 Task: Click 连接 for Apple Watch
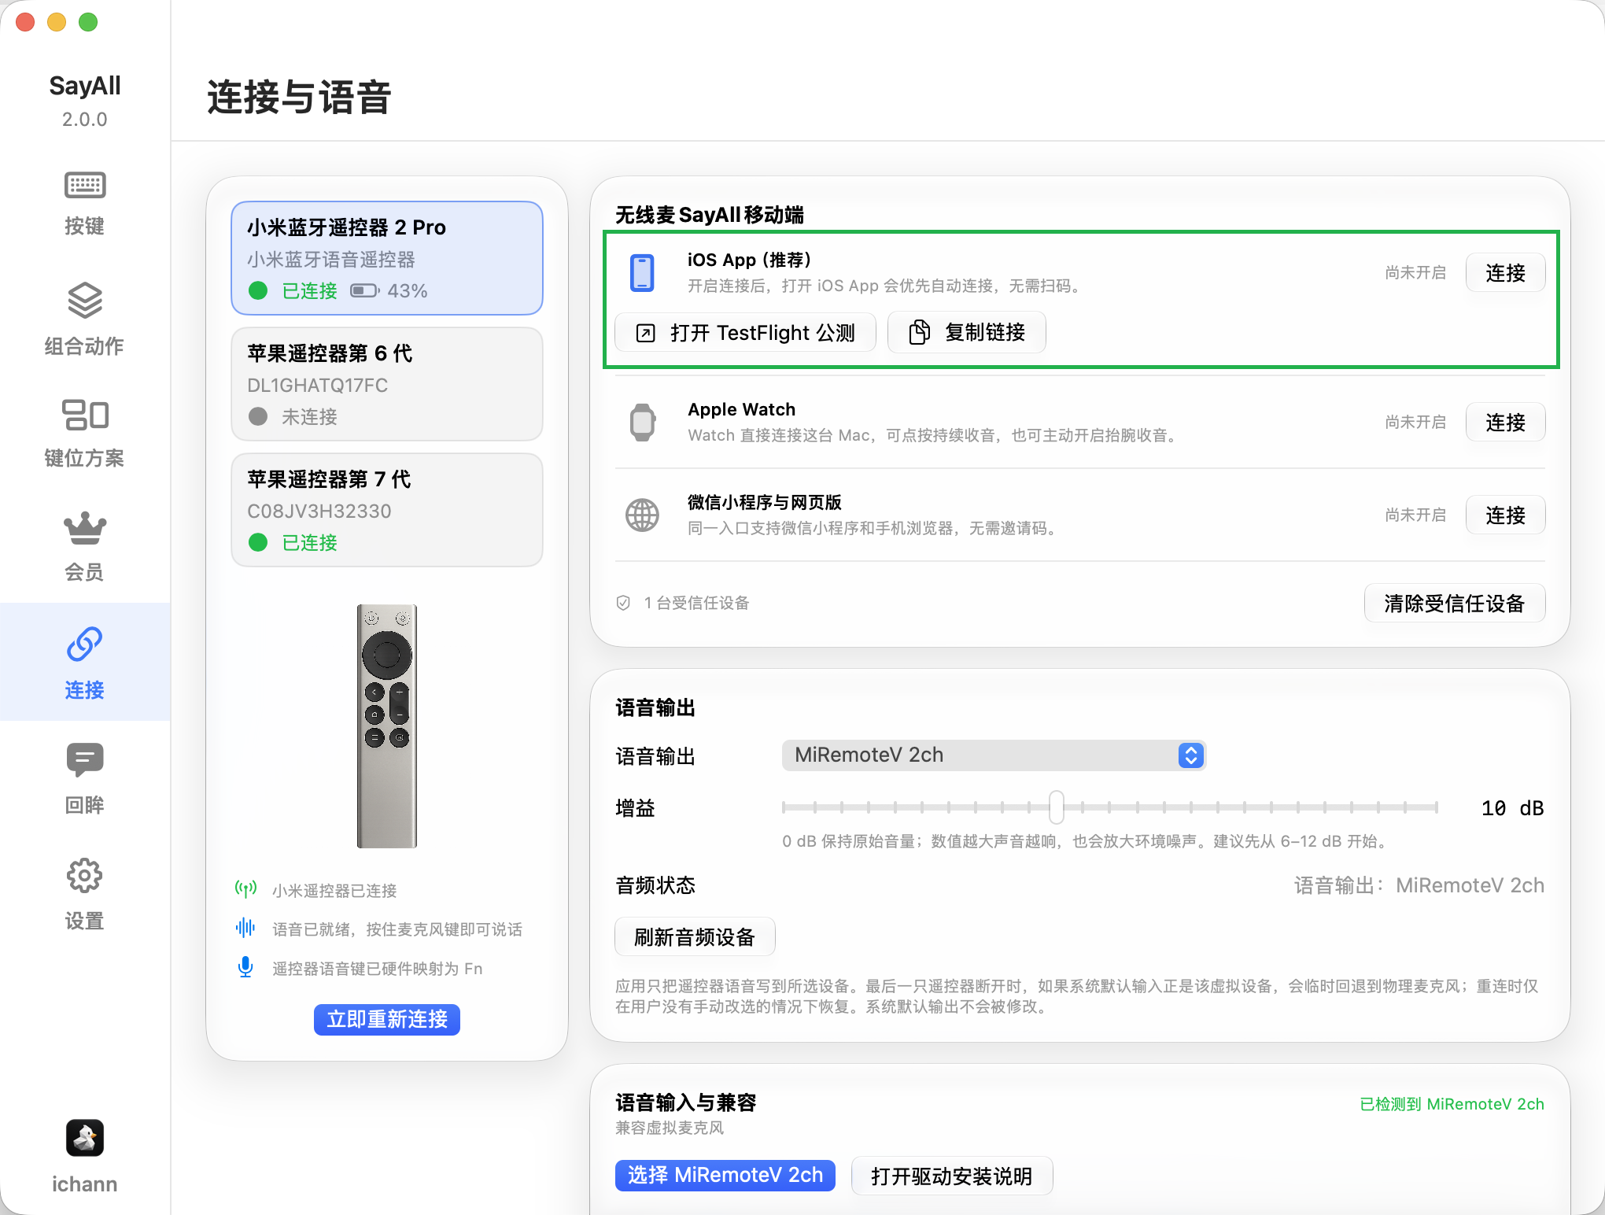coord(1505,423)
